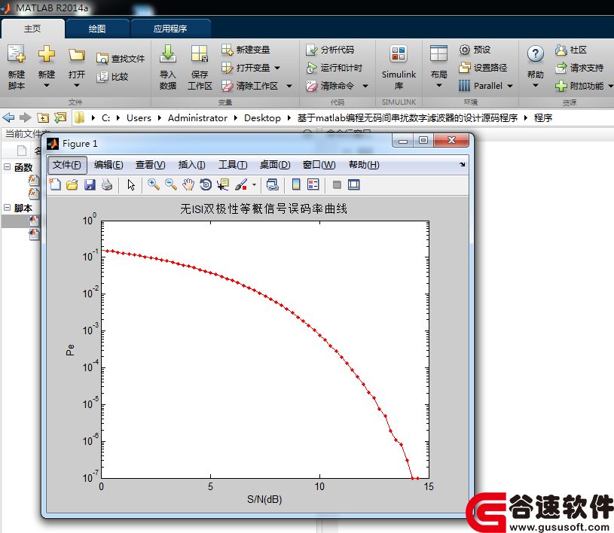Click the Request Support icon
Viewport: 614px width, 533px height.
[x=561, y=68]
